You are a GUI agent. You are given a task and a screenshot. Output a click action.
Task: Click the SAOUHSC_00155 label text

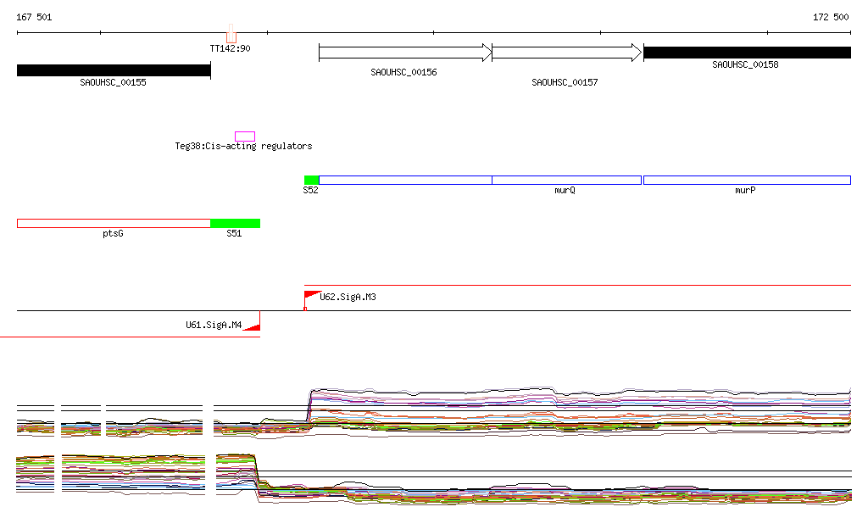coord(113,82)
